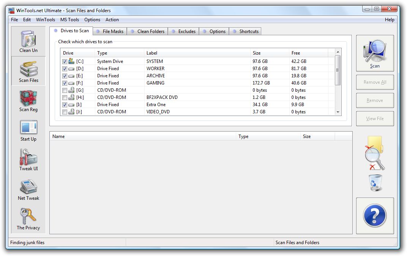The image size is (407, 257).
Task: Check the H: drive checkbox
Action: (65, 98)
